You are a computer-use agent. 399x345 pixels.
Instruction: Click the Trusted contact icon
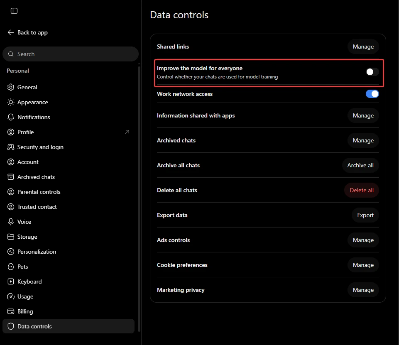tap(11, 207)
